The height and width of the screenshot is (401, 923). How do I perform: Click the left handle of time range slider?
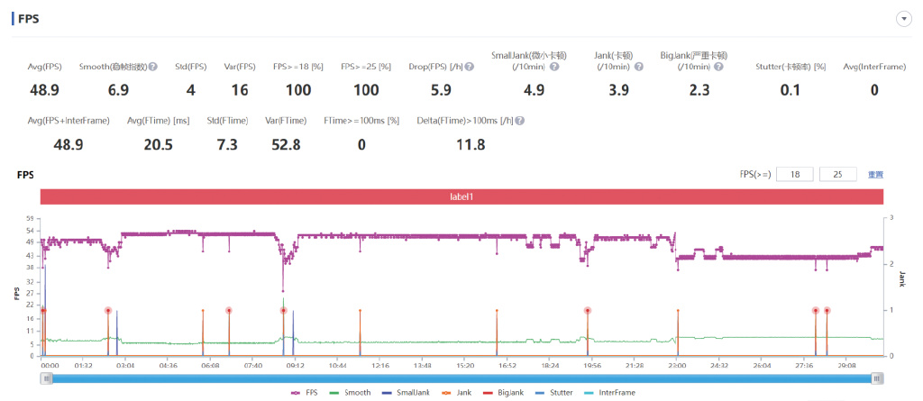(x=46, y=378)
